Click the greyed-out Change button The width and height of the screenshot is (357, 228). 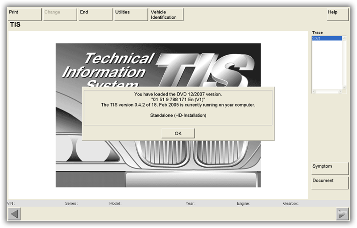[60, 14]
